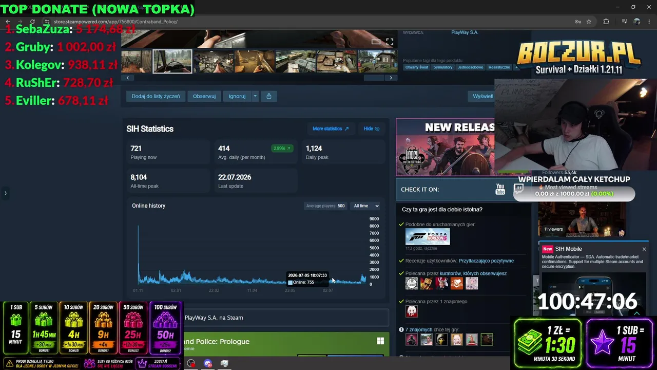Open the New Releases promo banner

click(x=446, y=147)
